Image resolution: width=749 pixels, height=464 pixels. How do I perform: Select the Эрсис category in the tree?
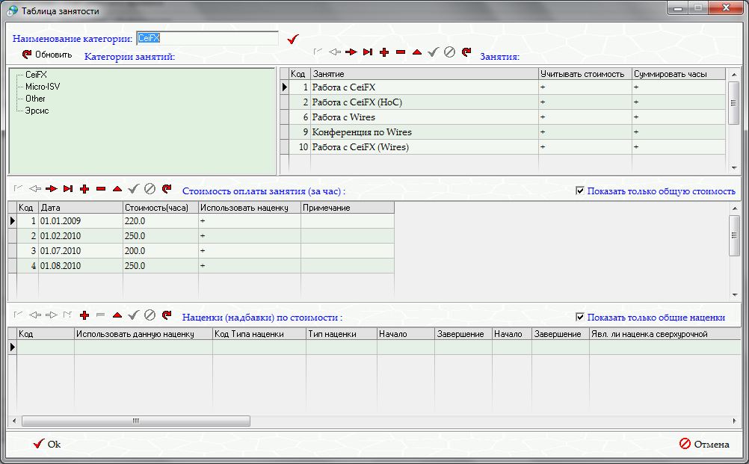click(x=37, y=111)
